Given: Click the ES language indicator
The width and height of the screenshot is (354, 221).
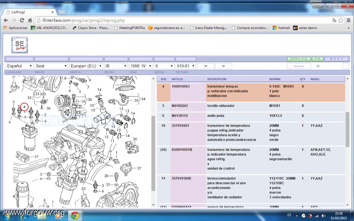Looking at the screenshot, I should tap(289, 215).
